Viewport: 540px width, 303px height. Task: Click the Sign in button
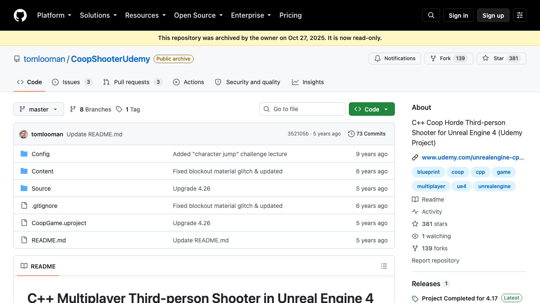click(x=459, y=15)
